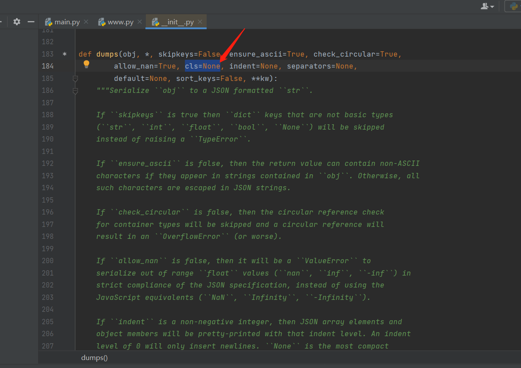Close the www.py tab
Viewport: 521px width, 368px height.
coord(140,22)
